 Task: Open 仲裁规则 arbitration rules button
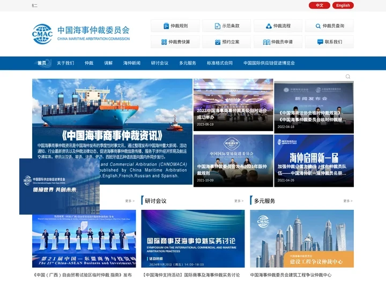point(175,26)
